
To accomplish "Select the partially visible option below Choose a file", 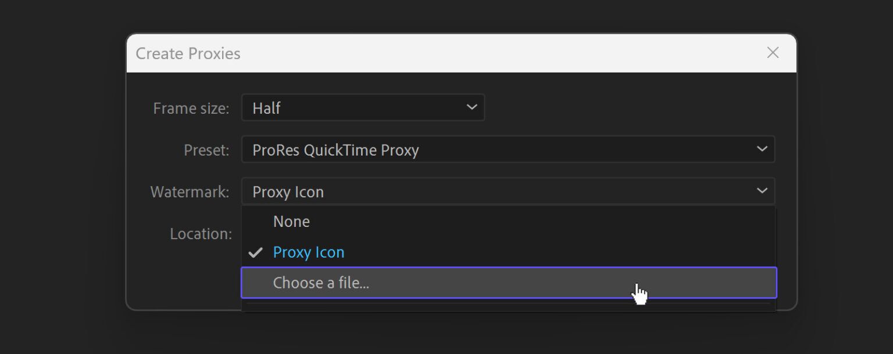I will 508,306.
